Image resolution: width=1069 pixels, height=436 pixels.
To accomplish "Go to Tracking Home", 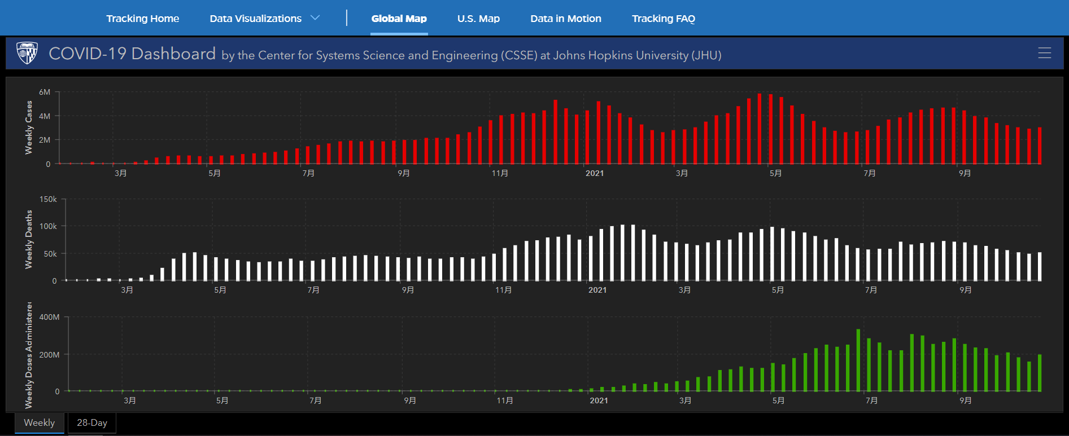I will tap(142, 19).
